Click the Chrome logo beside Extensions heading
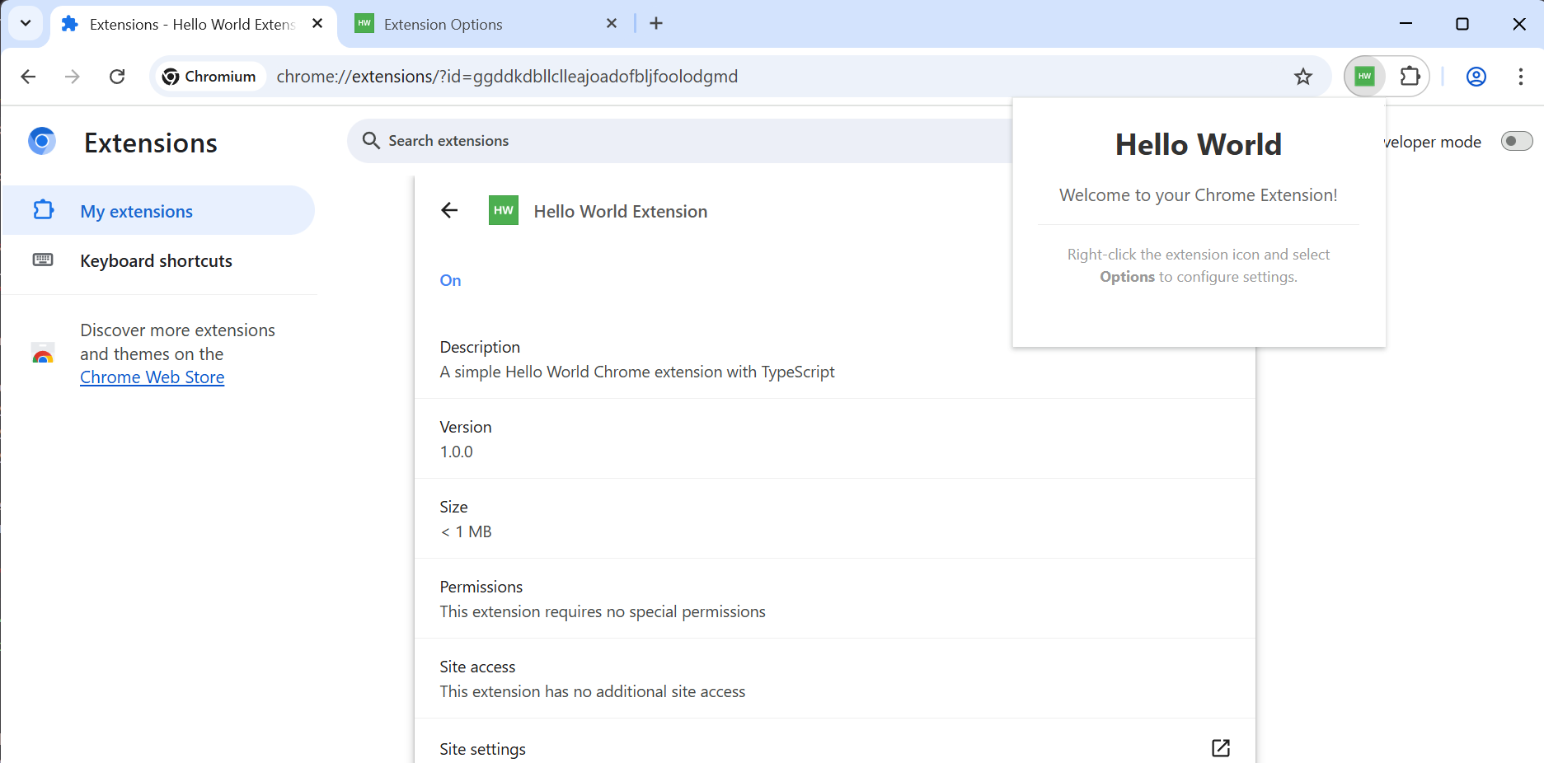The width and height of the screenshot is (1544, 763). point(42,141)
